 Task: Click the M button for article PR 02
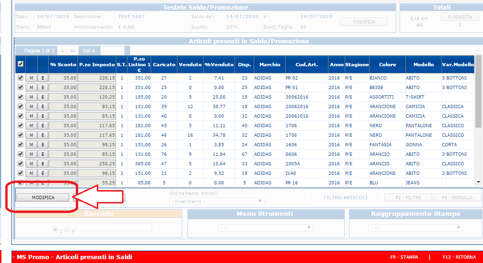(31, 78)
